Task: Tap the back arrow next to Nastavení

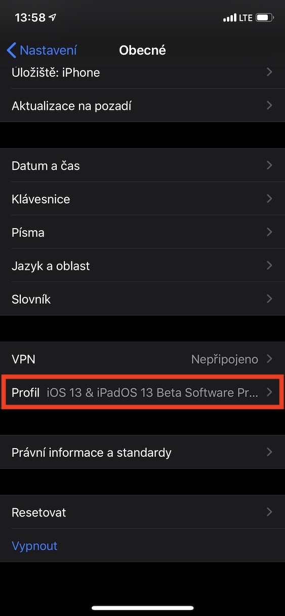Action: [12, 50]
